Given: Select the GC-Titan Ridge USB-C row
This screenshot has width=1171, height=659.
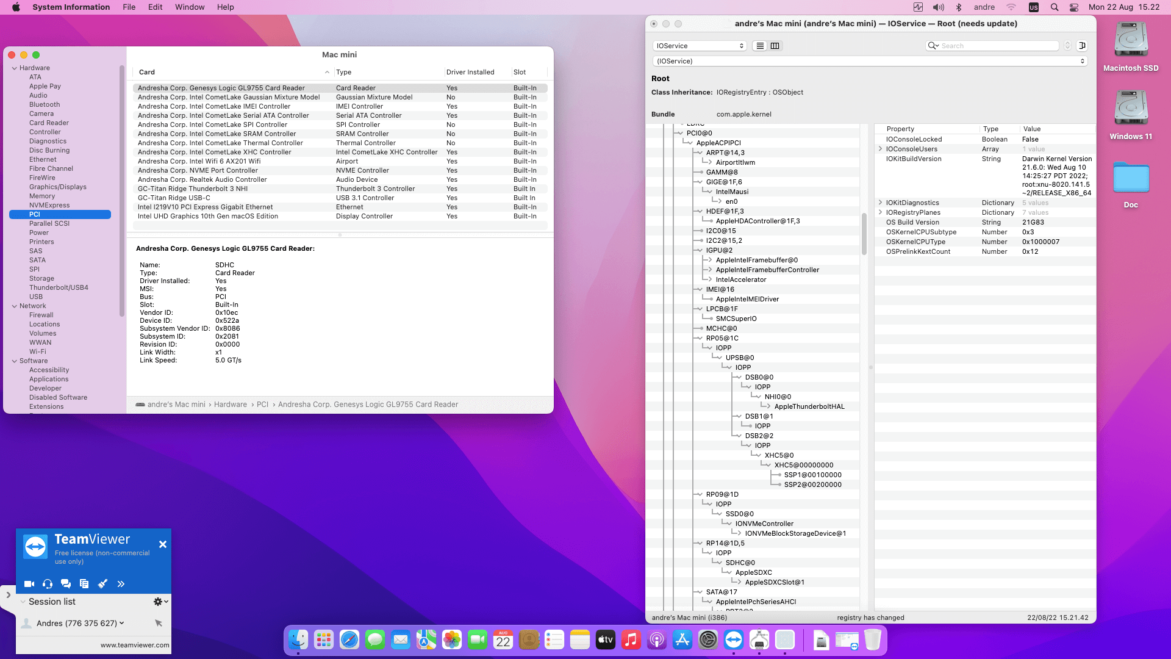Looking at the screenshot, I should 174,198.
